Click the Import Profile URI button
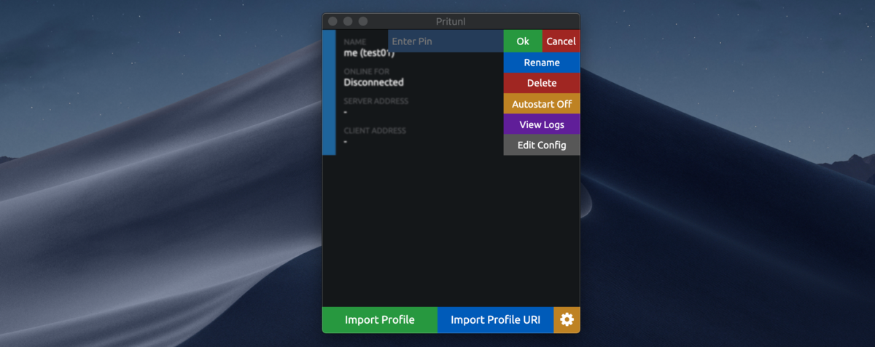The image size is (875, 347). tap(496, 320)
